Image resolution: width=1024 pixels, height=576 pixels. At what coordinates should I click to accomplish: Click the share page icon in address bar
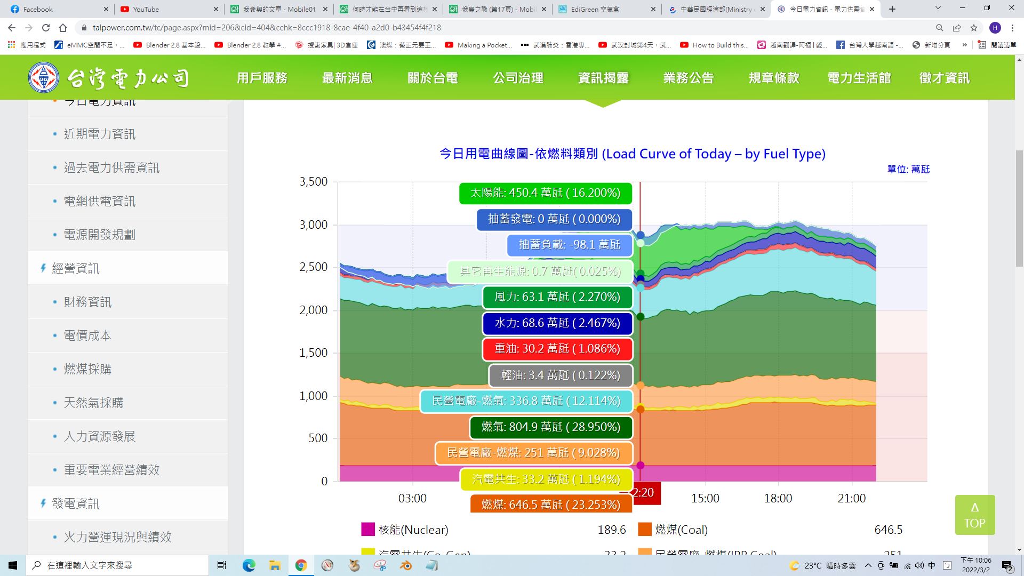point(957,28)
